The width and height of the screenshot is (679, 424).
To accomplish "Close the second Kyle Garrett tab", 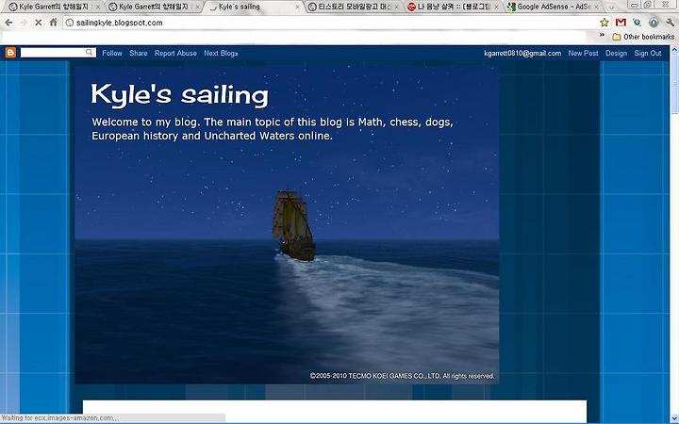I will pos(198,7).
